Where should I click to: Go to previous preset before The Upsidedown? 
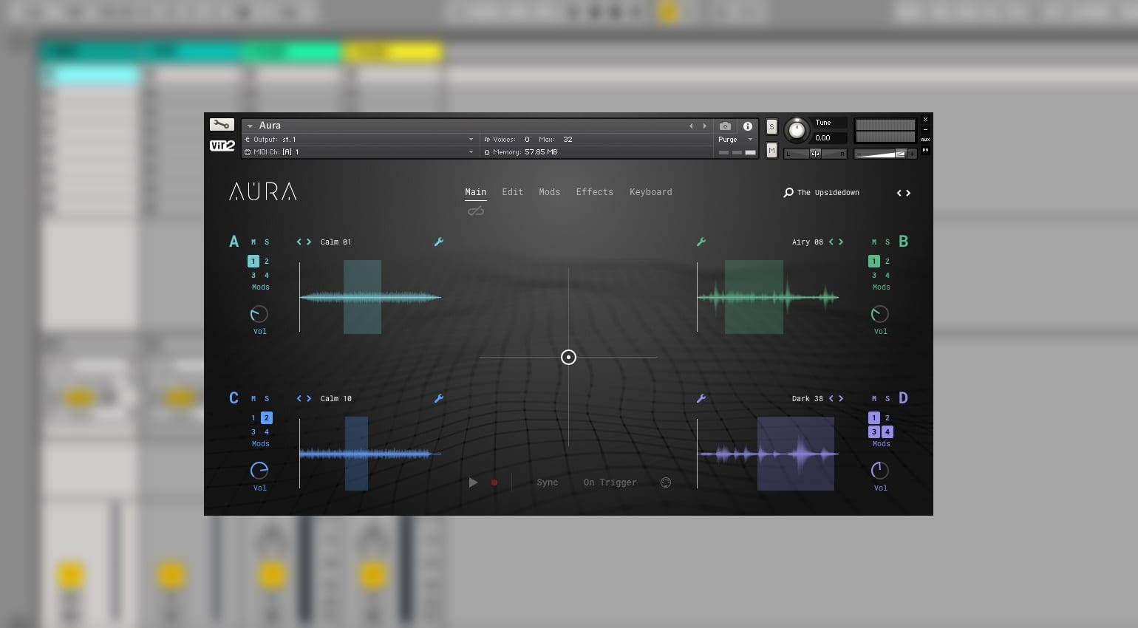coord(899,193)
